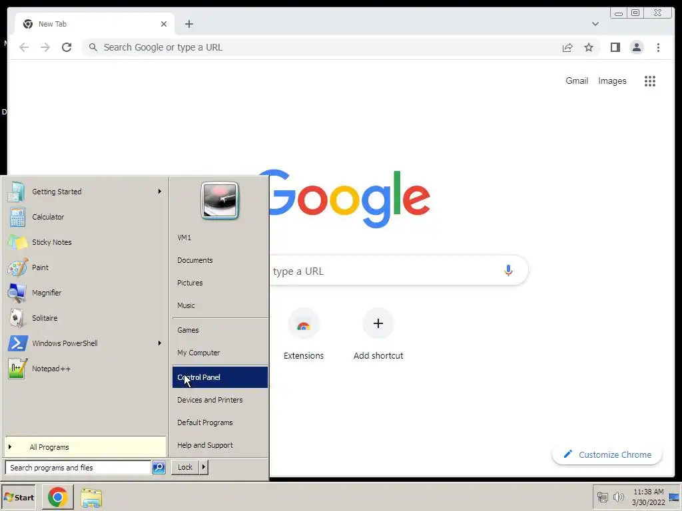Click the taskbar clock and date

[648, 497]
